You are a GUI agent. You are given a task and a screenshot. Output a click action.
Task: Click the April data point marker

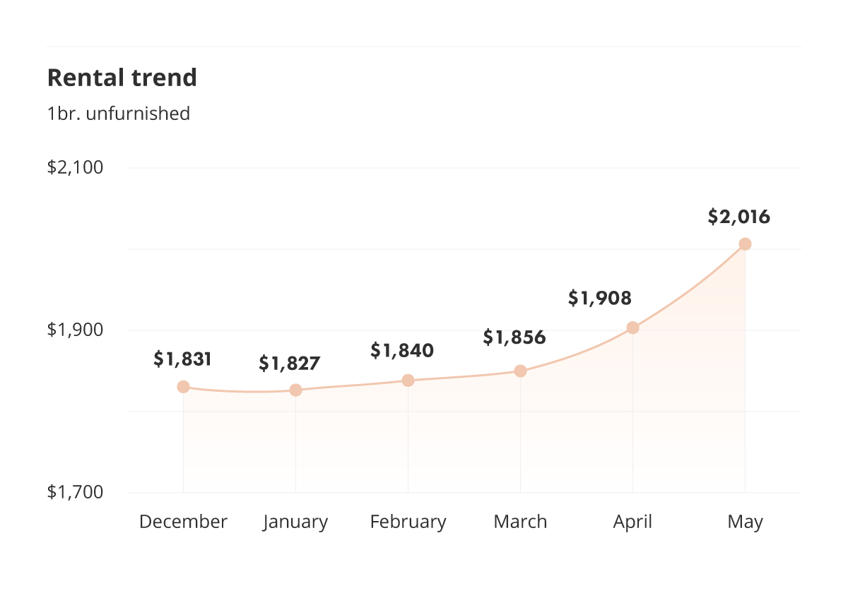coord(632,328)
